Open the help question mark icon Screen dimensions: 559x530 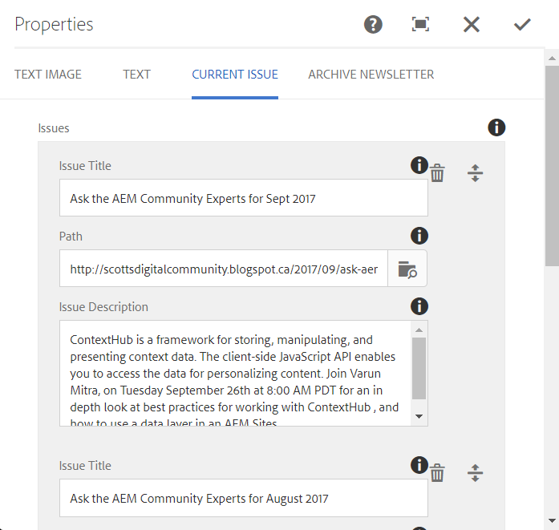(x=373, y=24)
